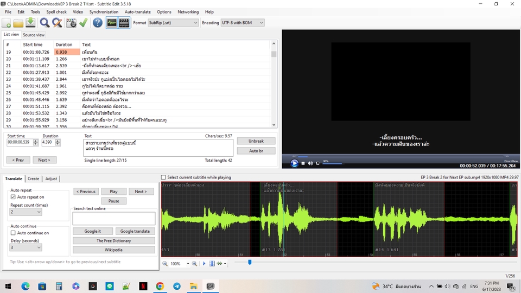Move the waveform position slider
This screenshot has width=521, height=293.
(x=250, y=263)
